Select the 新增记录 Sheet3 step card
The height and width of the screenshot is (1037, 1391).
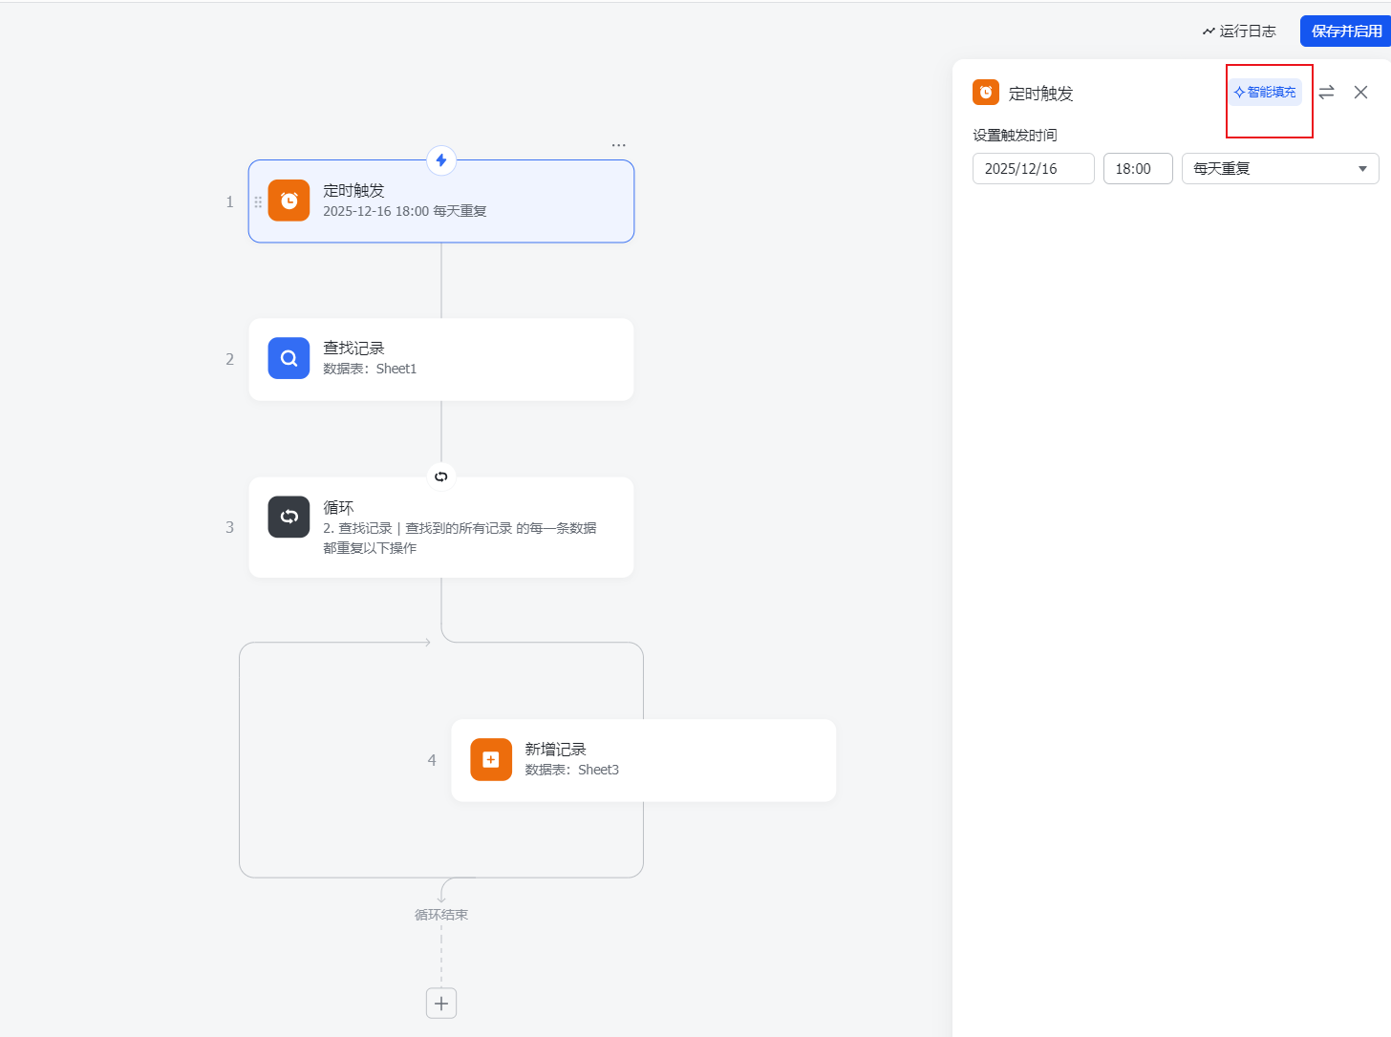pos(669,760)
